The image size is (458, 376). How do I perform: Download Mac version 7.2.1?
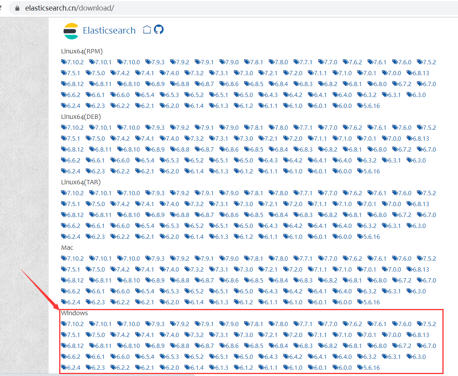pos(268,269)
